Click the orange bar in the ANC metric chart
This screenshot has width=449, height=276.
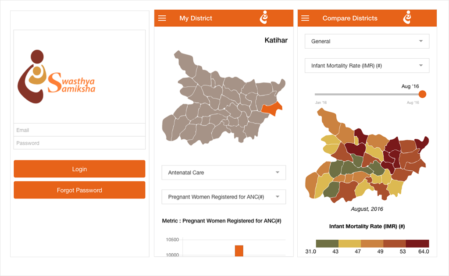239,251
